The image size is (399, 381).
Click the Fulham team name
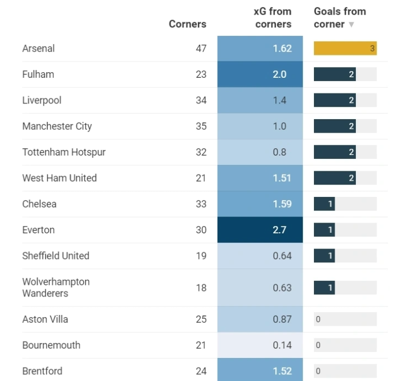[x=38, y=74]
